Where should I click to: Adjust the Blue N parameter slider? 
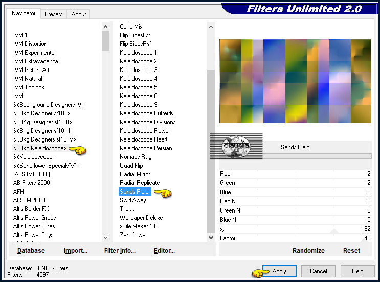point(295,220)
